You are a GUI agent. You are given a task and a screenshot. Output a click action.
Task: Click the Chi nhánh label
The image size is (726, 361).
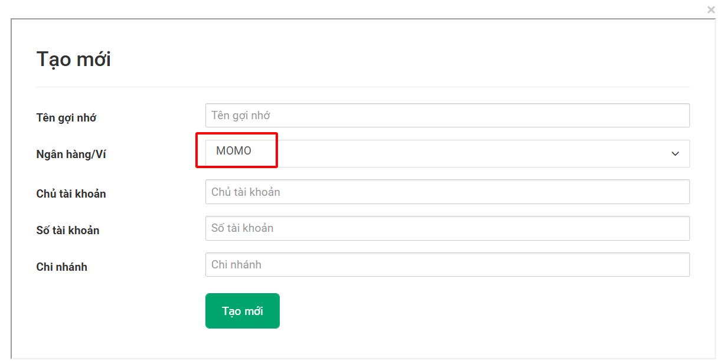[x=62, y=267]
